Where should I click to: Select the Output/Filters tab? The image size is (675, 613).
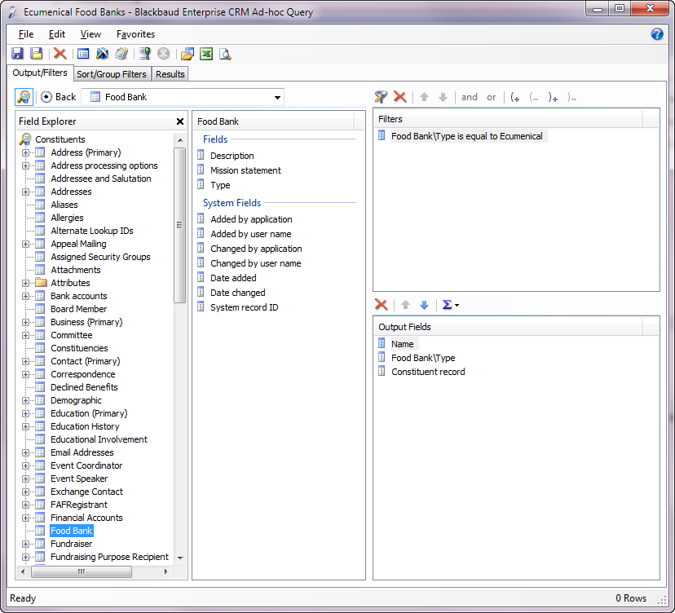pos(40,73)
